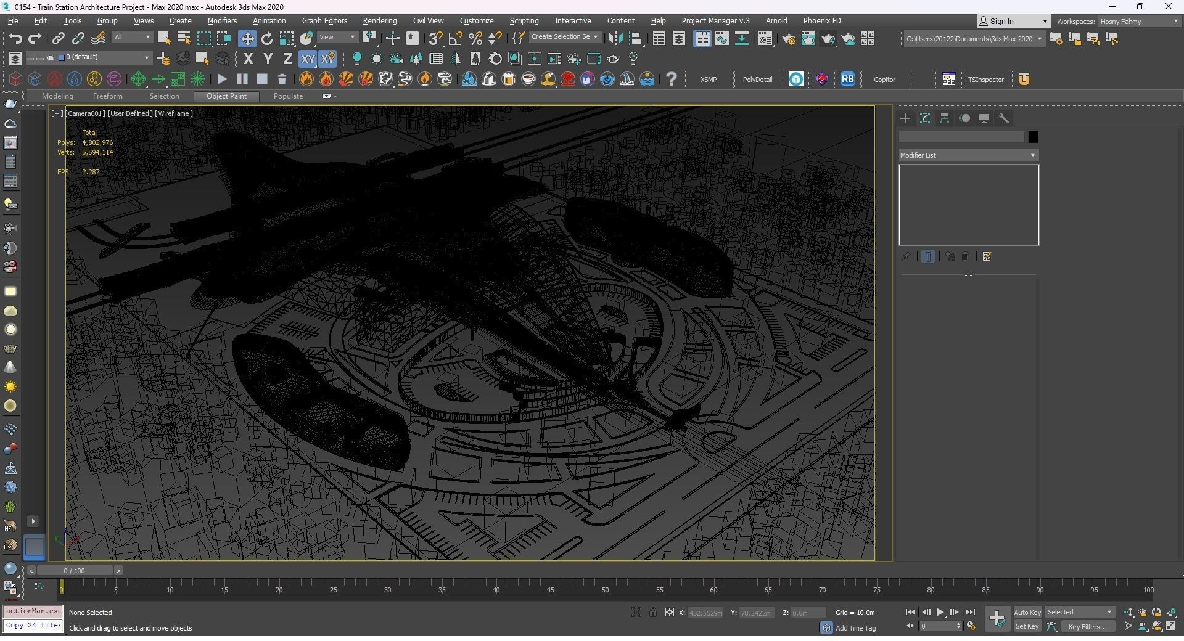1184x641 pixels.
Task: Click the Configure Modifier Sets icon
Action: [987, 257]
